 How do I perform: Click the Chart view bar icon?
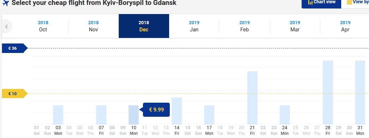click(310, 2)
